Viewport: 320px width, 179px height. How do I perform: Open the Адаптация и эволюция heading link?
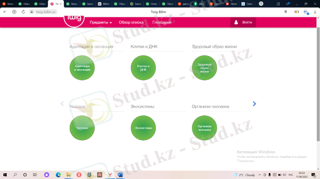(91, 47)
